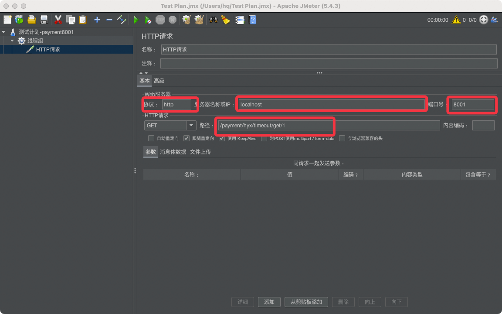Click the 从剪贴板添加 button
Viewport: 502px width, 314px height.
[306, 302]
